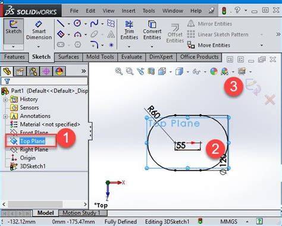282x226 pixels.
Task: Click the Move Entities icon
Action: 191,45
